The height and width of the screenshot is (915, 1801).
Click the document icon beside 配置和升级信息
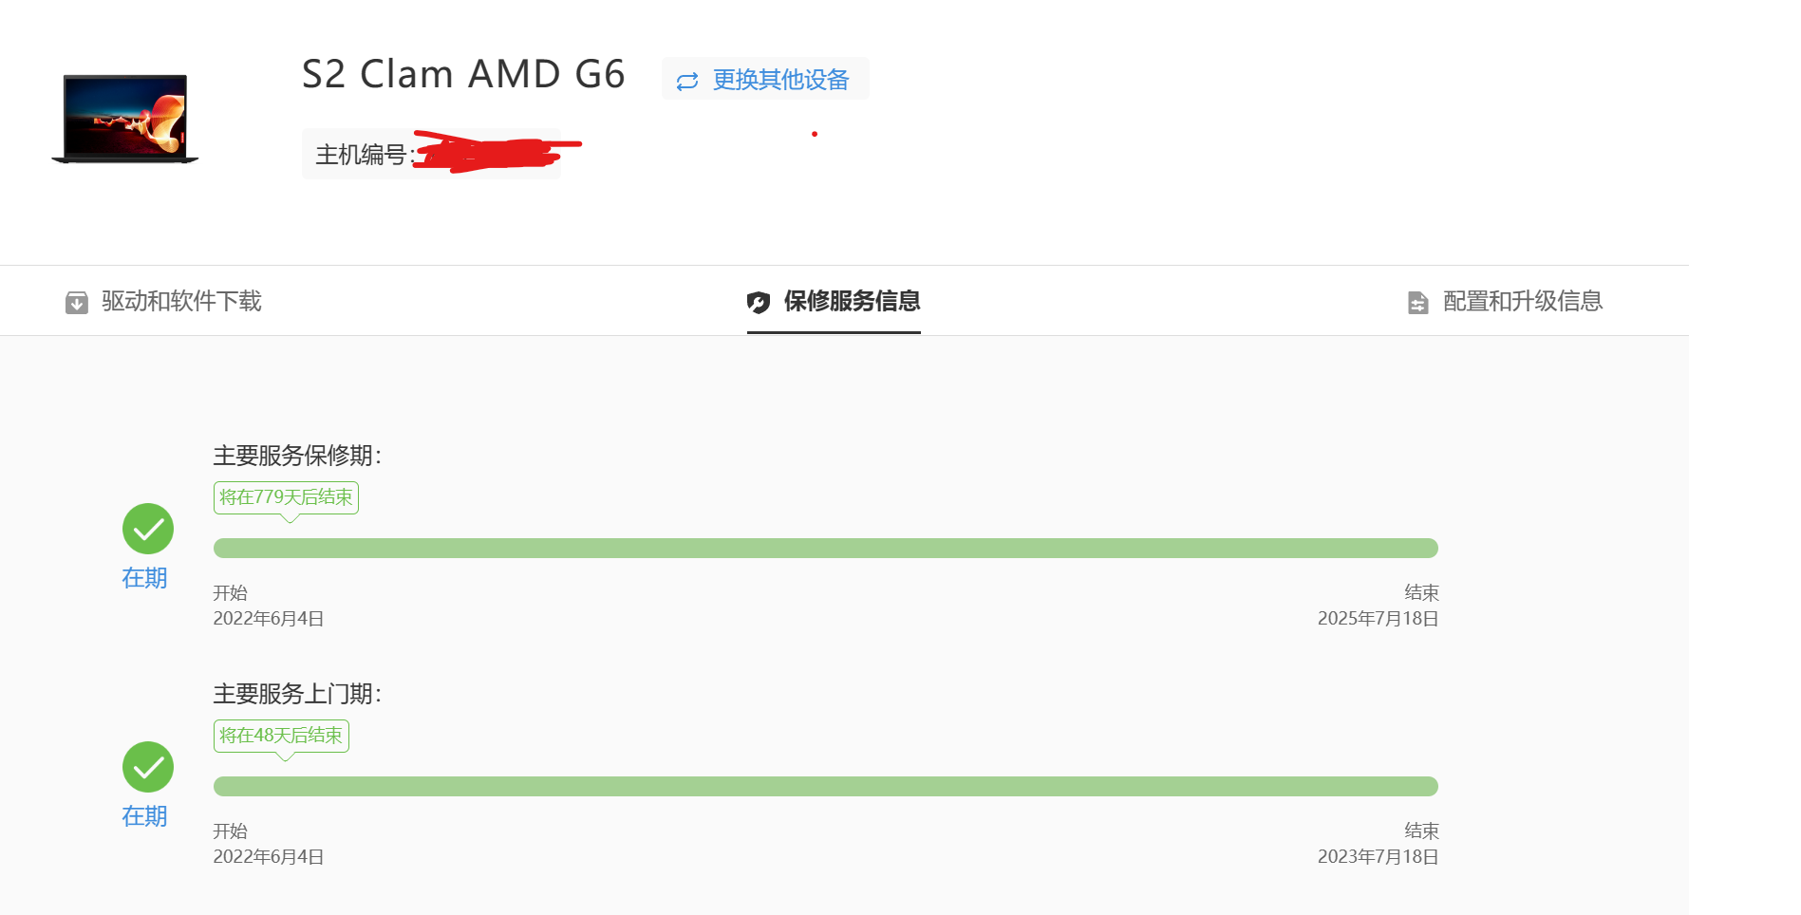click(1417, 303)
